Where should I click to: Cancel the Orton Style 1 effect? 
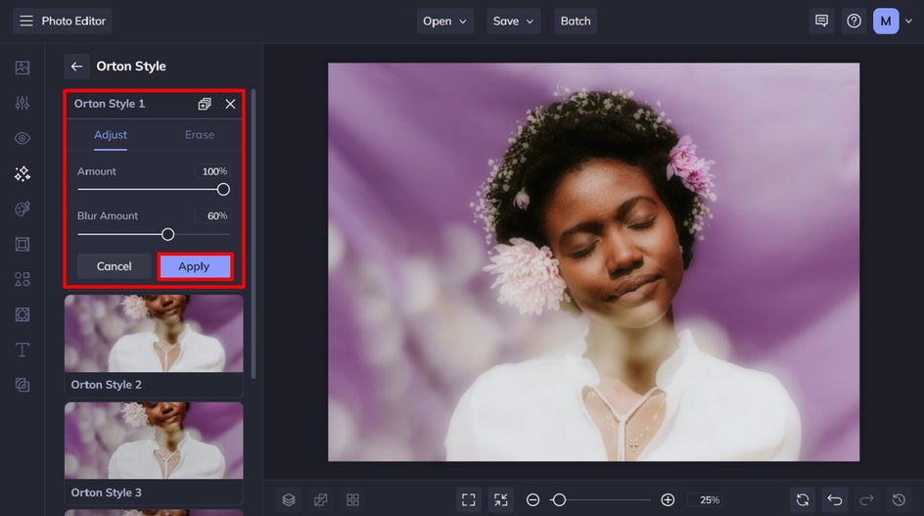click(115, 266)
